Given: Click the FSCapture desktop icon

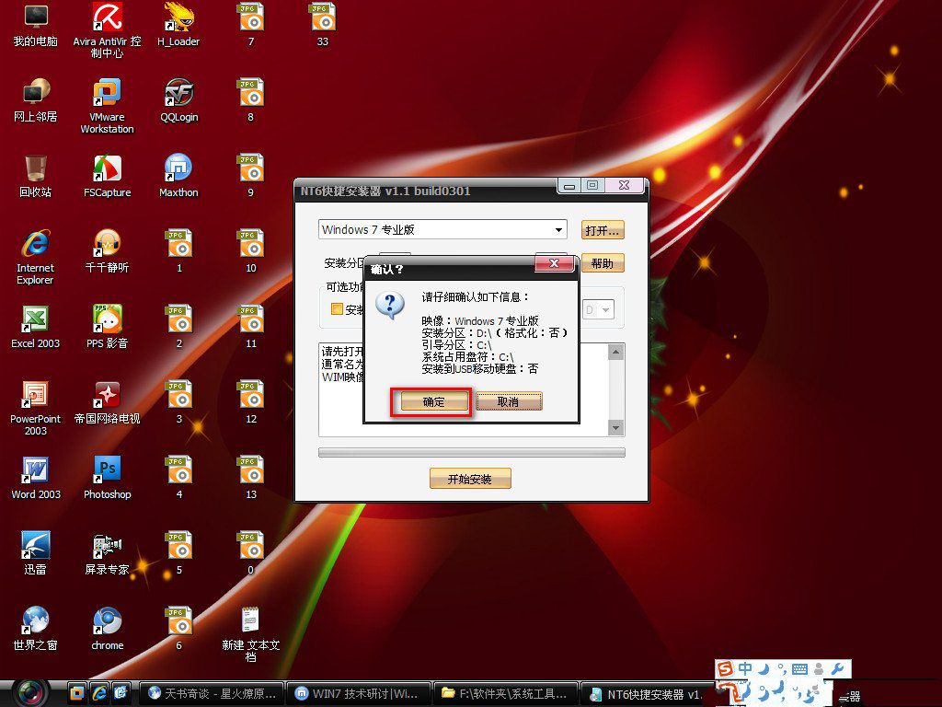Looking at the screenshot, I should tap(108, 168).
